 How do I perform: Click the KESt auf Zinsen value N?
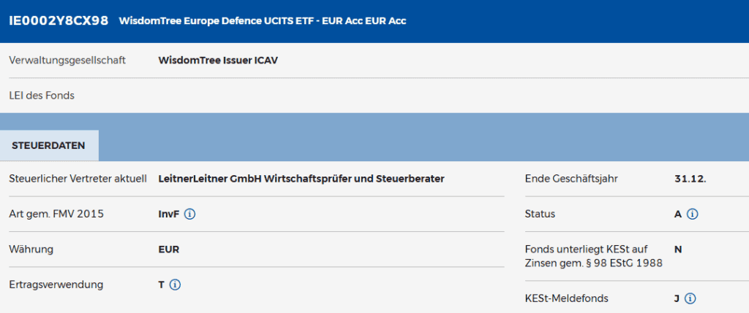point(678,250)
